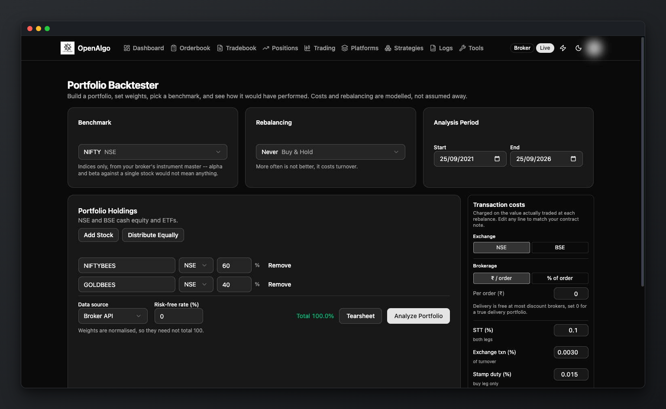The height and width of the screenshot is (409, 666).
Task: Open exchange dropdown for GOLDBEES row
Action: point(196,284)
